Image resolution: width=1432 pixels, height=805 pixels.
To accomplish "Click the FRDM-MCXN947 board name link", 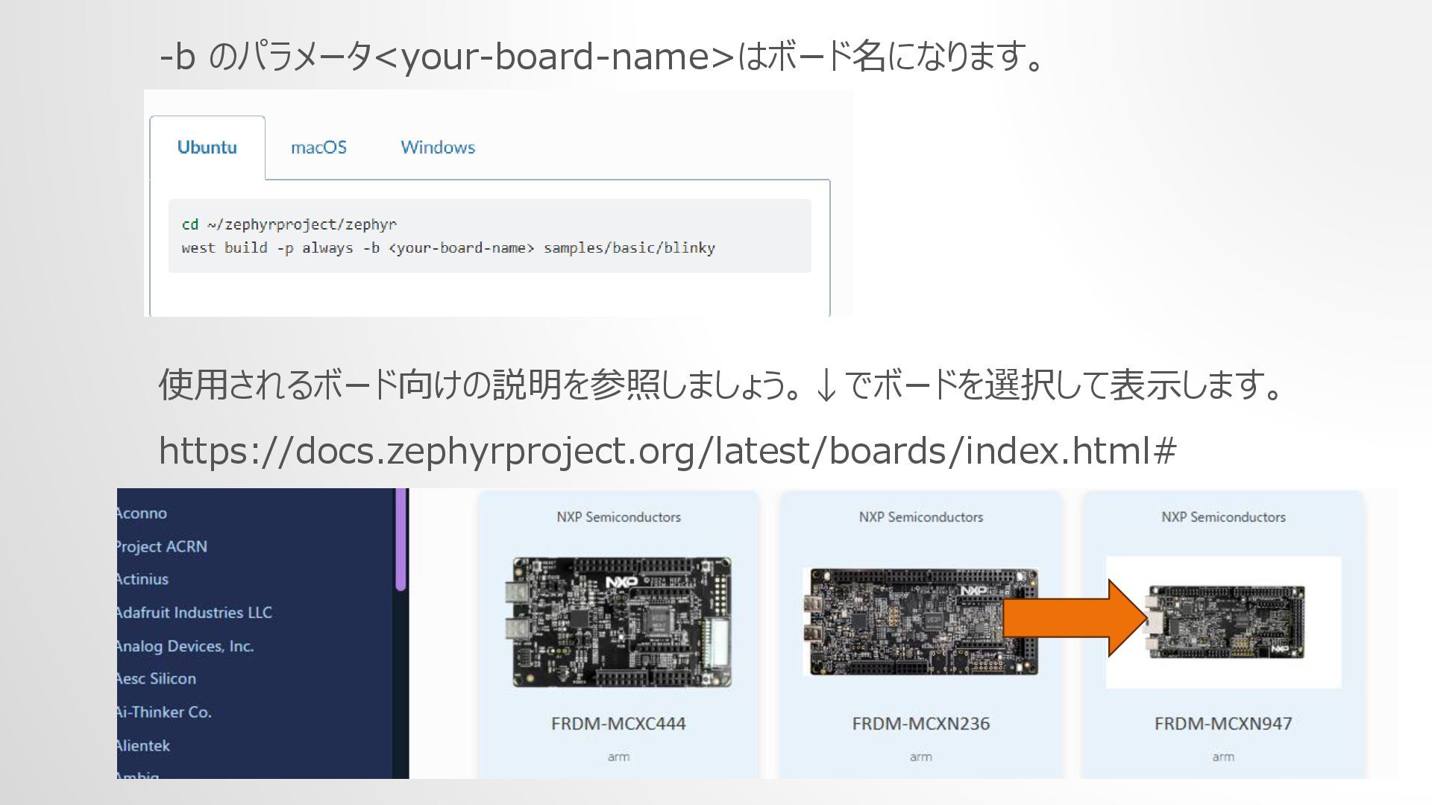I will (1223, 724).
